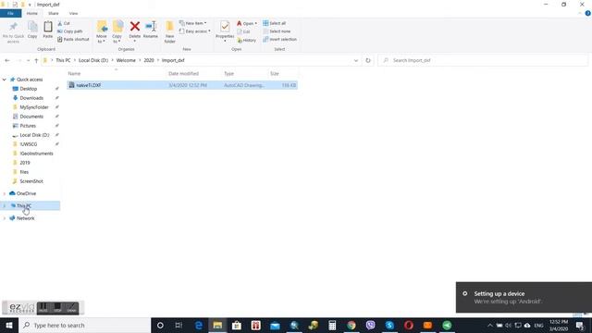Click Cut in the Clipboard group

click(x=64, y=23)
